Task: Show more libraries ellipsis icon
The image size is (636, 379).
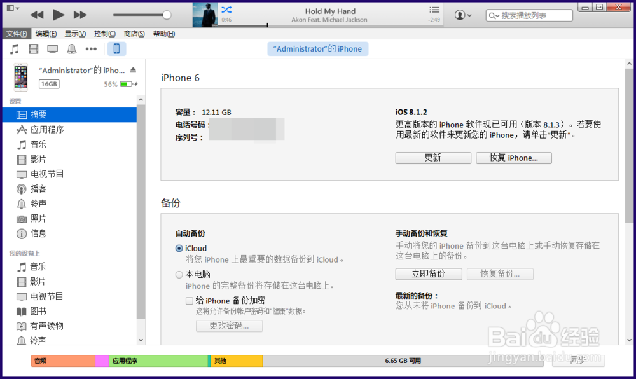Action: click(x=91, y=49)
